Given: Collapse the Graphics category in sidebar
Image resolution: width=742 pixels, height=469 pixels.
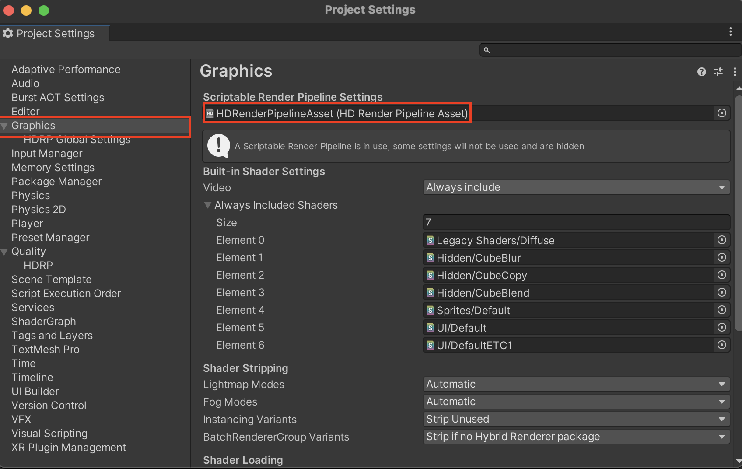Looking at the screenshot, I should (4, 126).
